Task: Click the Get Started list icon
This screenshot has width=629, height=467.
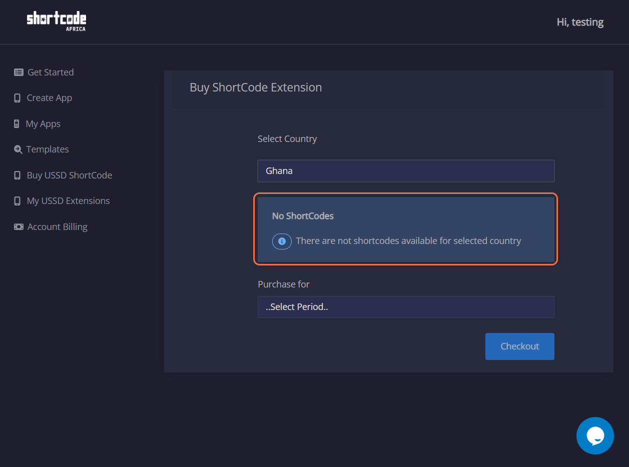Action: tap(19, 72)
